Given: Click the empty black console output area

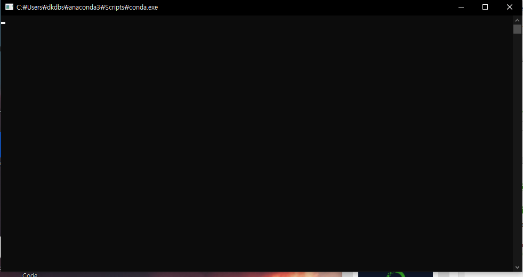Looking at the screenshot, I should point(256,144).
